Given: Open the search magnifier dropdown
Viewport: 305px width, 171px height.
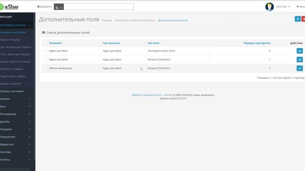Looking at the screenshot, I should 59,7.
